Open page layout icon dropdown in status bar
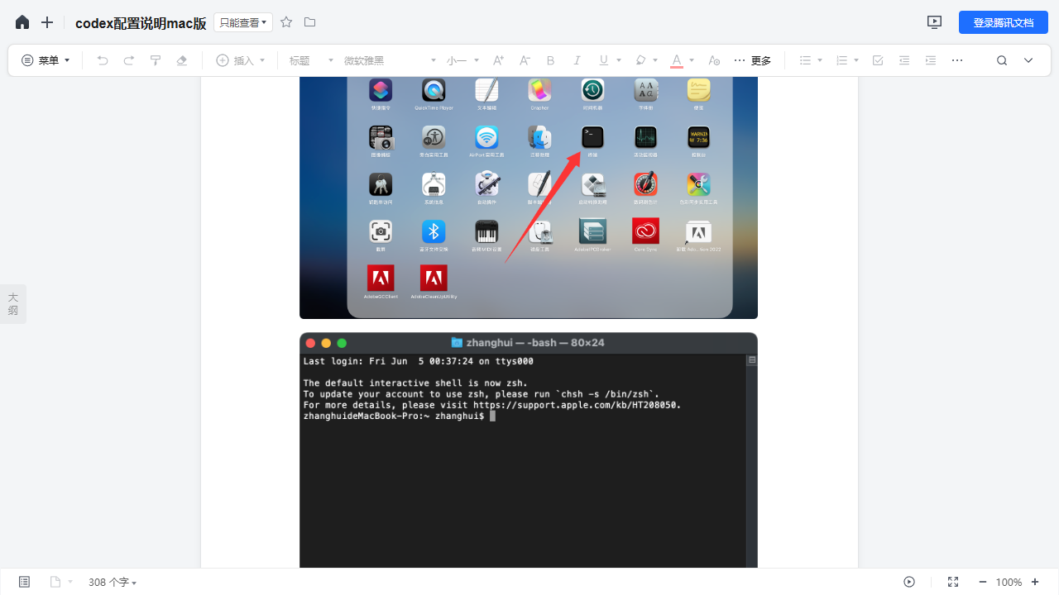Screen dimensions: 1059x595 point(61,582)
